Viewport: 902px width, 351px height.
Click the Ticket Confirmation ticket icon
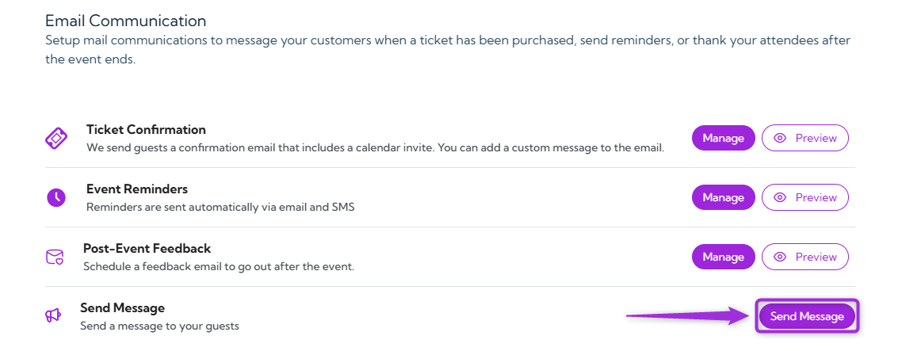(55, 138)
